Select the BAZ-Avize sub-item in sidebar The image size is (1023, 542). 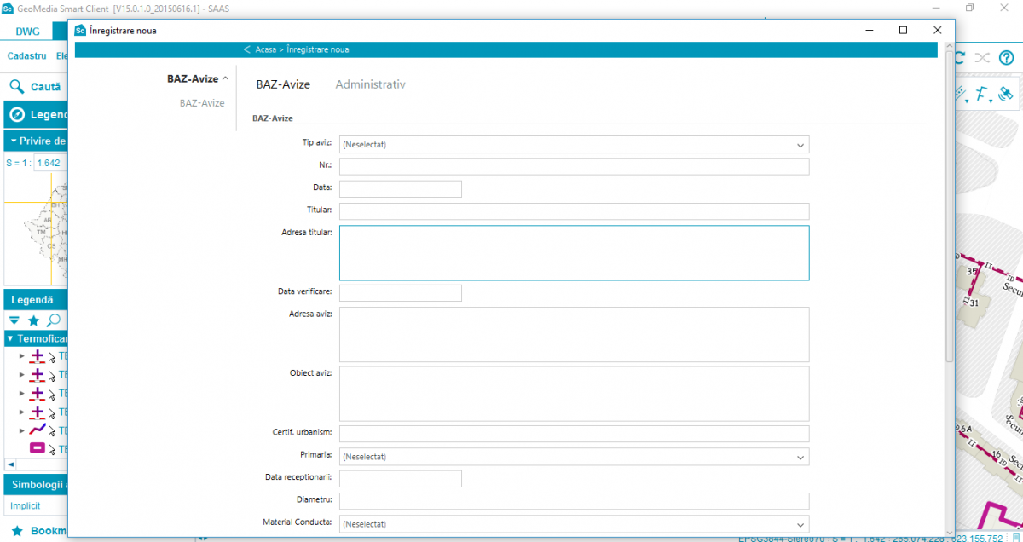[x=202, y=103]
